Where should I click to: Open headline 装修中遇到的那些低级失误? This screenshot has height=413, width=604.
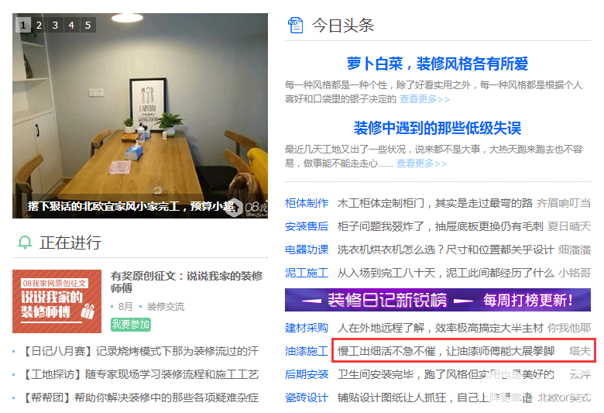[438, 128]
